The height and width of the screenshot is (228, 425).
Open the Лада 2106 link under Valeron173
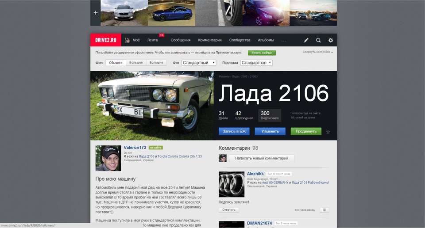(147, 156)
